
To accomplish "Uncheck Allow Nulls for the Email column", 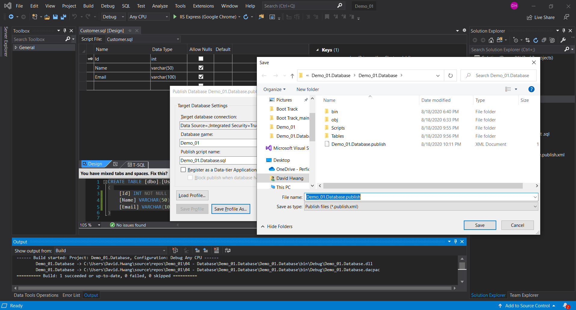I will (201, 77).
